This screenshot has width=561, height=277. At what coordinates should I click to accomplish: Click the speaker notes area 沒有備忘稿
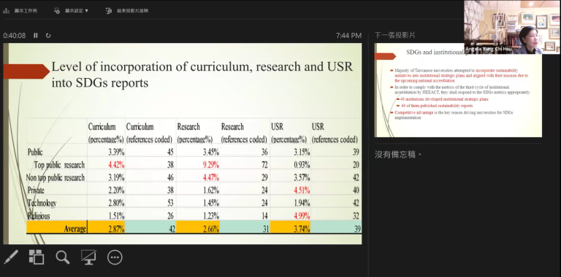click(398, 155)
